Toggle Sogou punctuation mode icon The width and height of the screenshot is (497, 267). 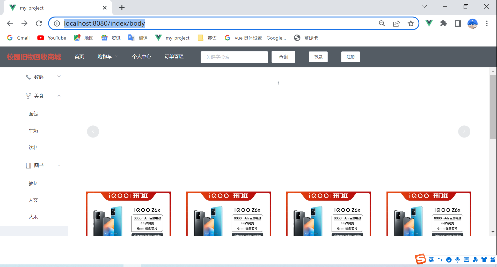440,260
